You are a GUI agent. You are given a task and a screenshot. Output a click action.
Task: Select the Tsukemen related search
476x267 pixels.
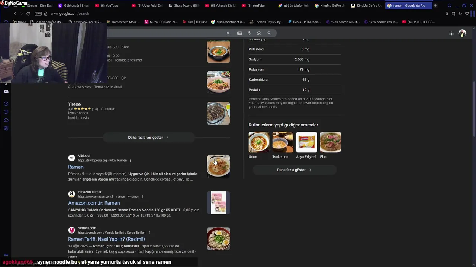(x=283, y=145)
